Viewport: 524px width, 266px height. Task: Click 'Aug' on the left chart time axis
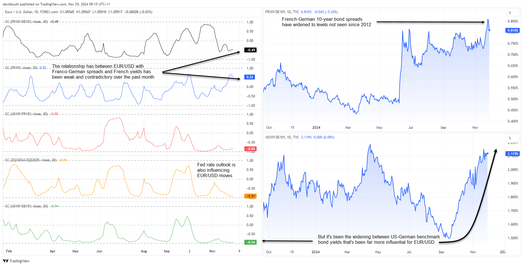click(144, 251)
